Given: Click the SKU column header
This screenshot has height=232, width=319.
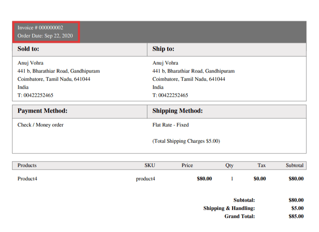Looking at the screenshot, I should click(x=150, y=165).
